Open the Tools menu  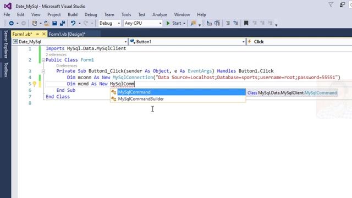coord(126,15)
